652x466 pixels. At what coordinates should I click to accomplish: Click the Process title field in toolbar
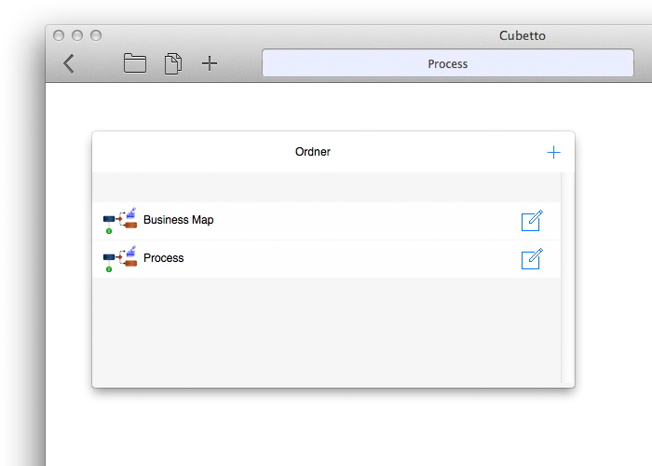[x=448, y=63]
